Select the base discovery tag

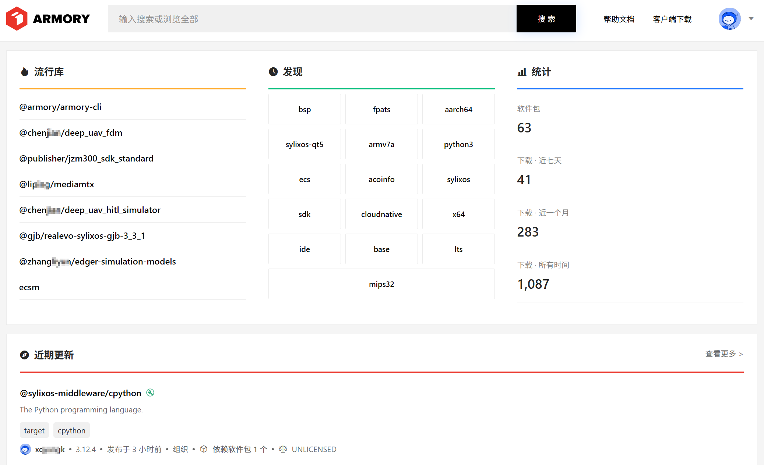(x=381, y=249)
